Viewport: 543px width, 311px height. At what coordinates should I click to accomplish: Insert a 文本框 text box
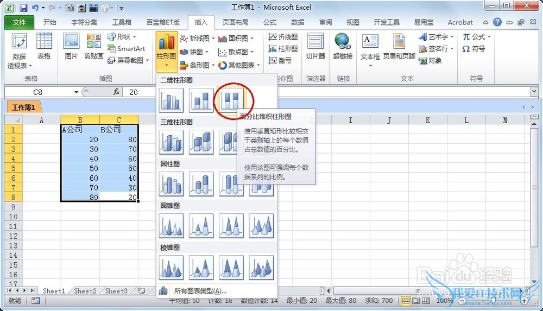[370, 46]
